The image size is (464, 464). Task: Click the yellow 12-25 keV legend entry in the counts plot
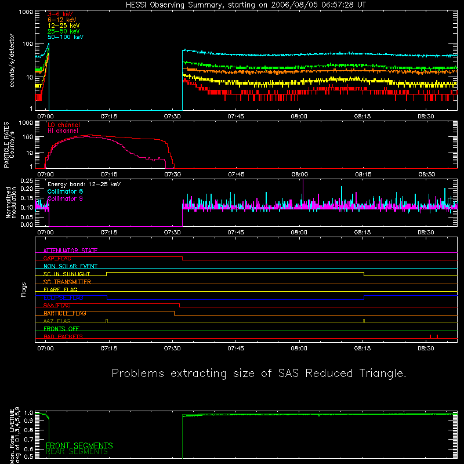(x=64, y=26)
